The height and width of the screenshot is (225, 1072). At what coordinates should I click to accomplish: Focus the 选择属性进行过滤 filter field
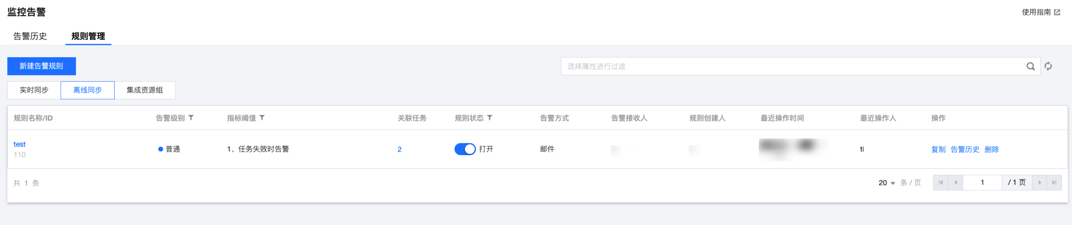point(791,66)
